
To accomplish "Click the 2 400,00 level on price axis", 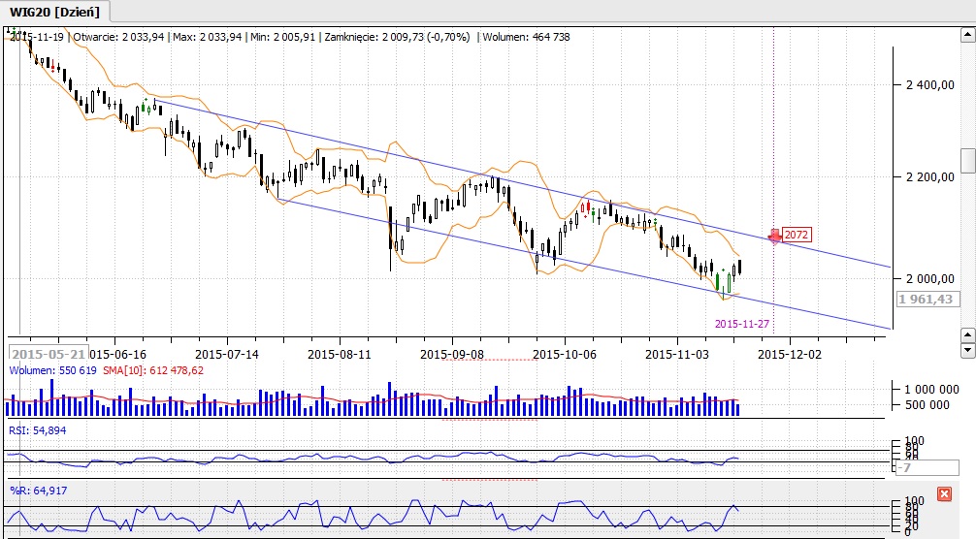I will [x=927, y=85].
